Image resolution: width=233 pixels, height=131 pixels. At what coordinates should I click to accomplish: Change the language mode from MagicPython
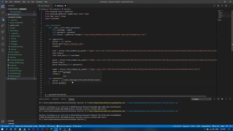[x=206, y=126]
